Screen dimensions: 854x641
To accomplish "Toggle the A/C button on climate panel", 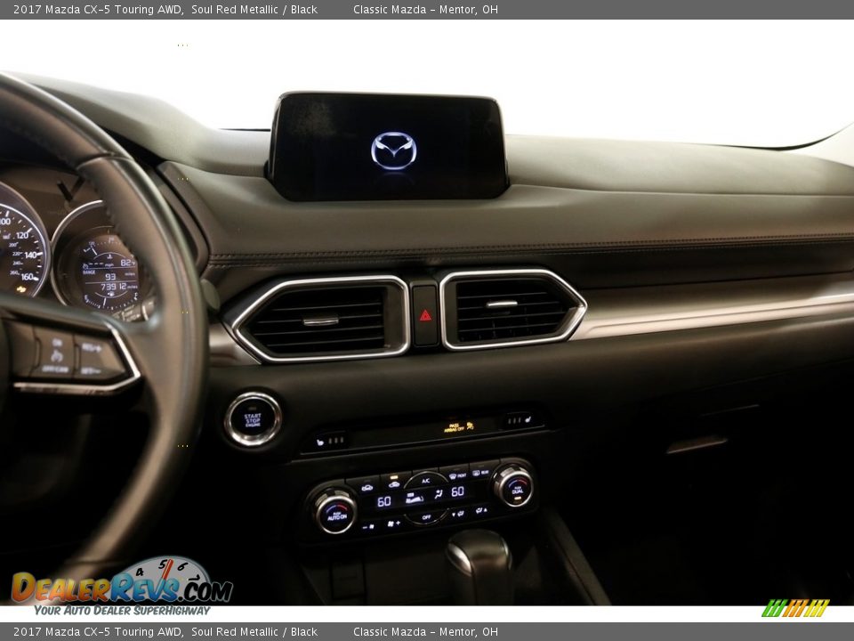I will (x=425, y=480).
